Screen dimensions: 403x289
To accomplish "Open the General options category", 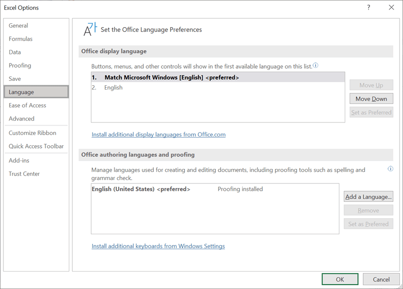I will [18, 26].
